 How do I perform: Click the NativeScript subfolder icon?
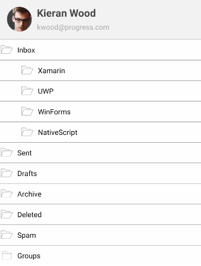(x=27, y=132)
